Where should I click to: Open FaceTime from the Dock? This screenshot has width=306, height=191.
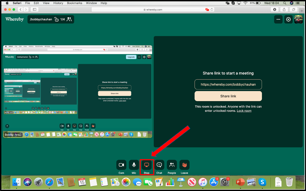(x=148, y=182)
